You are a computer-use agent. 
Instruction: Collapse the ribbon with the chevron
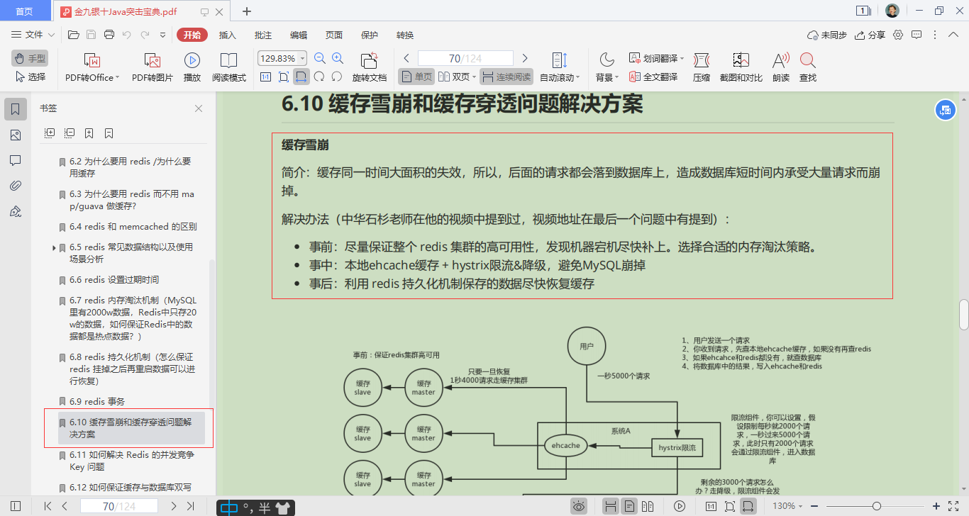pyautogui.click(x=953, y=35)
